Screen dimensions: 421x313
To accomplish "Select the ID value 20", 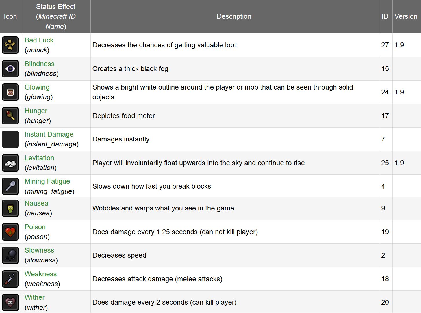I will coord(385,302).
